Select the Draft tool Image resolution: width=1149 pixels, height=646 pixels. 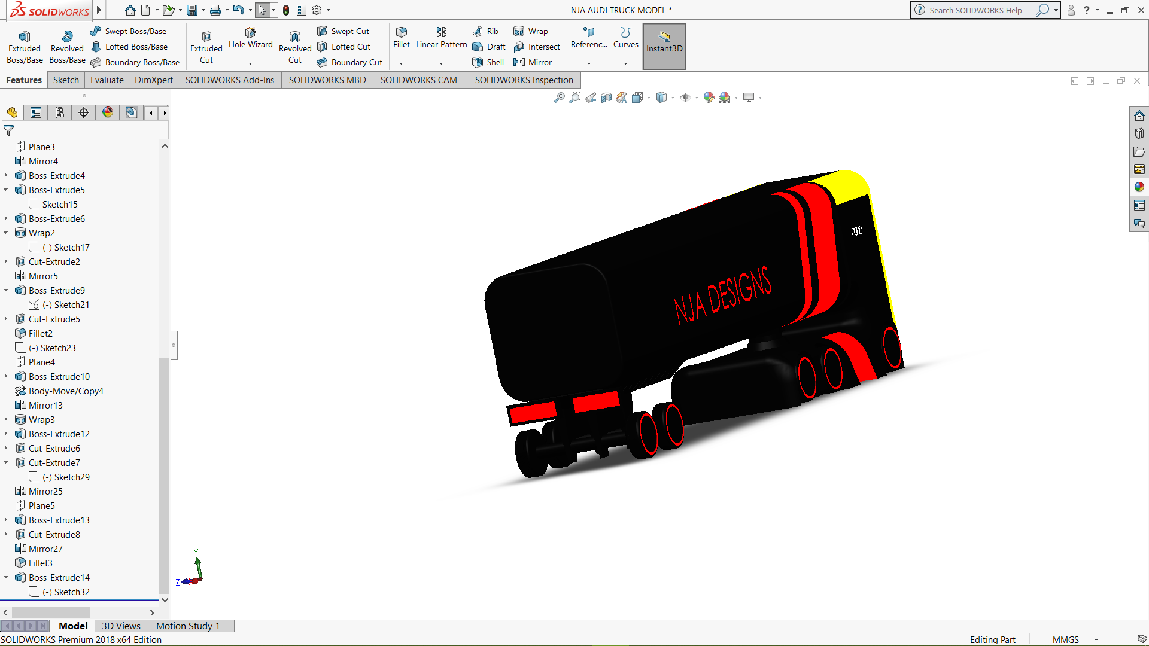click(489, 47)
